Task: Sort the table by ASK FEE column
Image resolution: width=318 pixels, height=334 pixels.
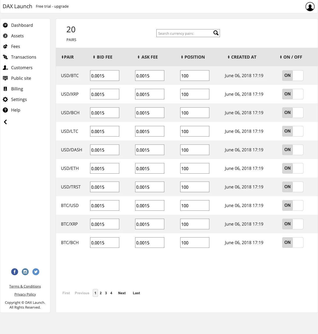Action: coord(148,57)
